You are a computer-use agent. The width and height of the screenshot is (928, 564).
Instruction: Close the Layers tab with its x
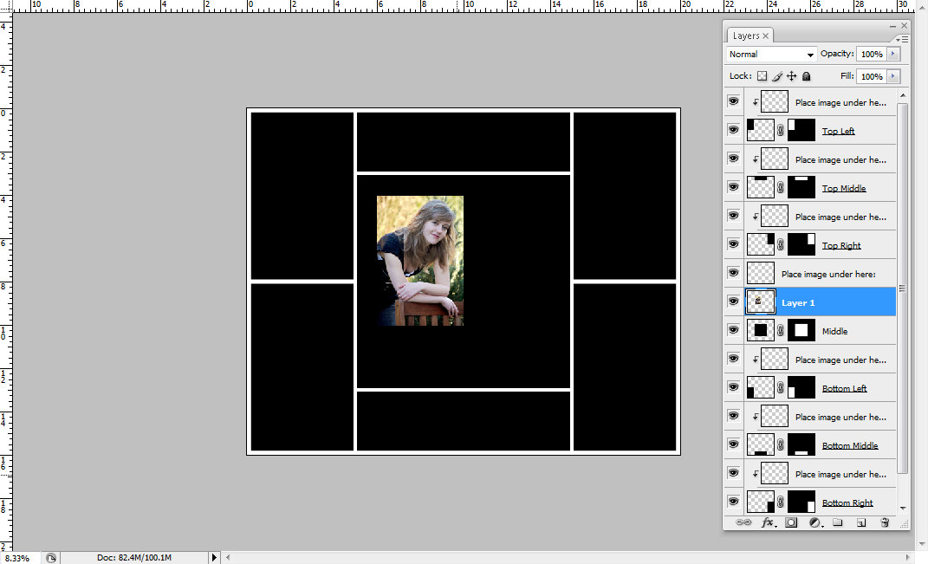[765, 36]
